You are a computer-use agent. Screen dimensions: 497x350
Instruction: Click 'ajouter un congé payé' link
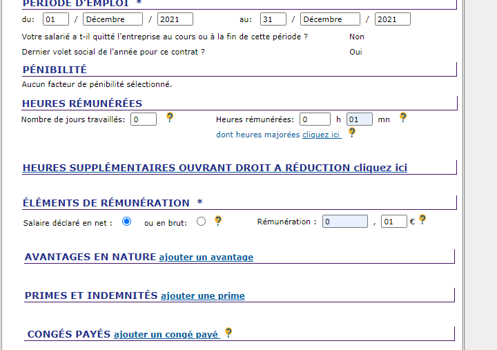pos(166,335)
